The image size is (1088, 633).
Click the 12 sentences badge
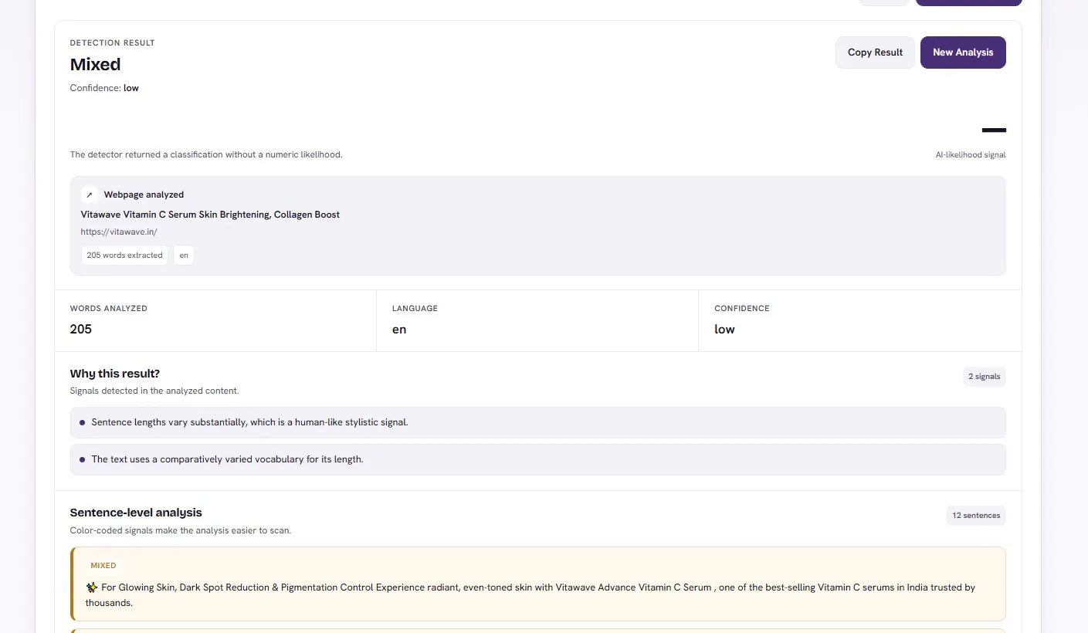(976, 516)
